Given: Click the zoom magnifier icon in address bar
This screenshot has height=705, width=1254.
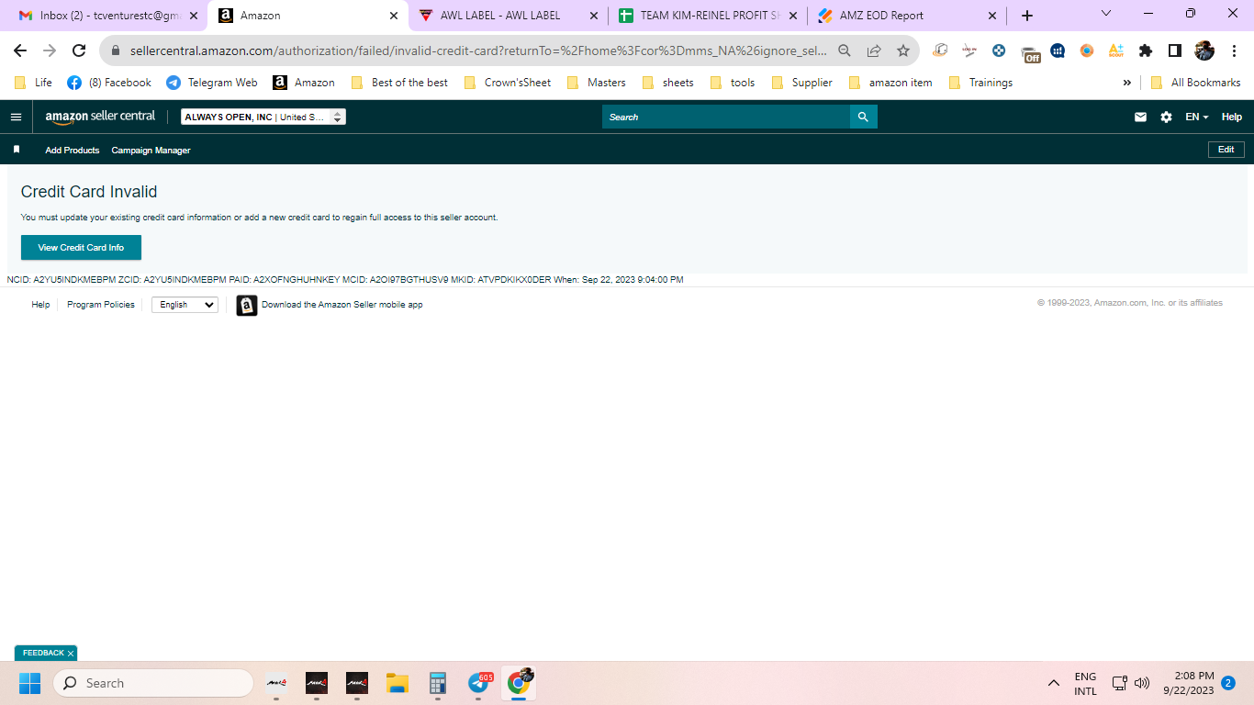Looking at the screenshot, I should (845, 50).
